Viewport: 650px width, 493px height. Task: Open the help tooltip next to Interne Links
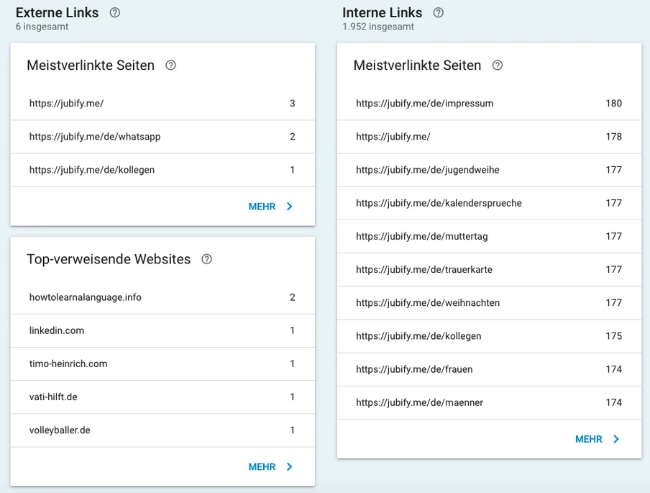[439, 12]
